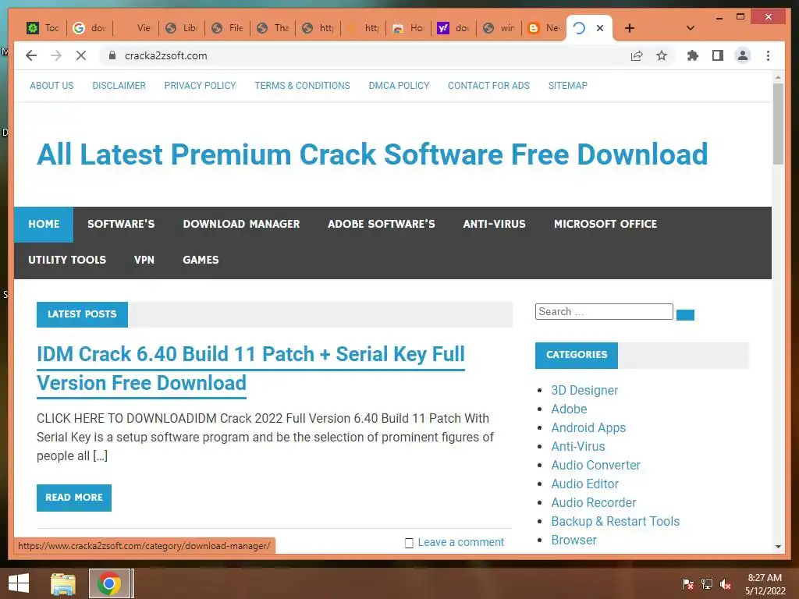The height and width of the screenshot is (599, 799).
Task: Open the Chrome profile avatar
Action: 743,55
